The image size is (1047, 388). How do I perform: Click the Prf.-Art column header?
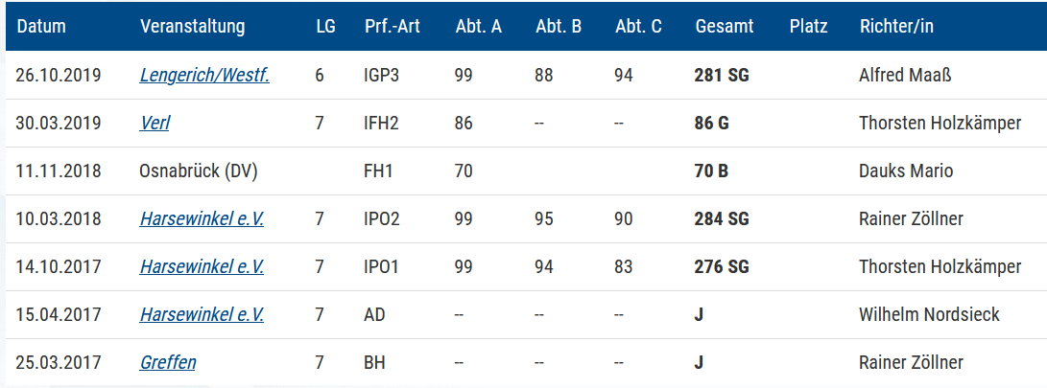(x=393, y=27)
